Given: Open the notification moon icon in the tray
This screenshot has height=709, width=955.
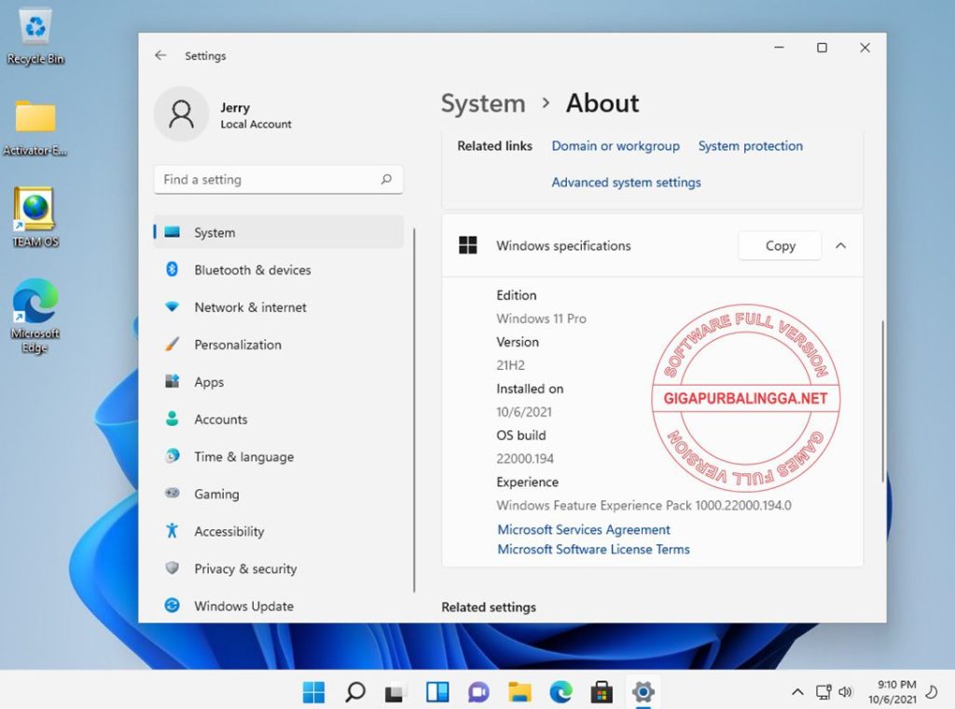Looking at the screenshot, I should click(x=932, y=692).
